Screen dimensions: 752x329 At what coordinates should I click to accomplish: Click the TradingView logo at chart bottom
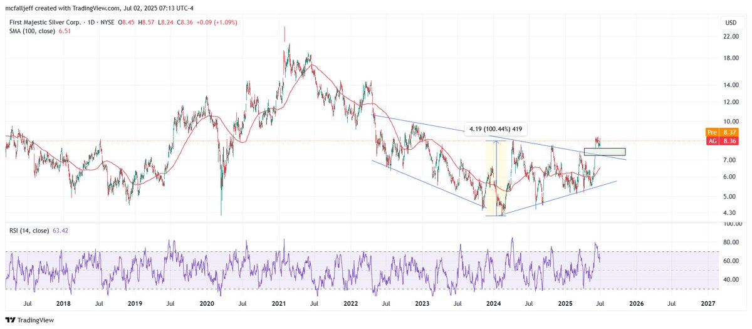tap(29, 320)
